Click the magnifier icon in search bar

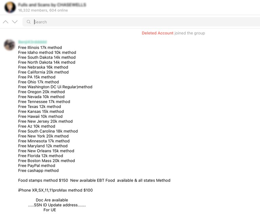[28, 22]
